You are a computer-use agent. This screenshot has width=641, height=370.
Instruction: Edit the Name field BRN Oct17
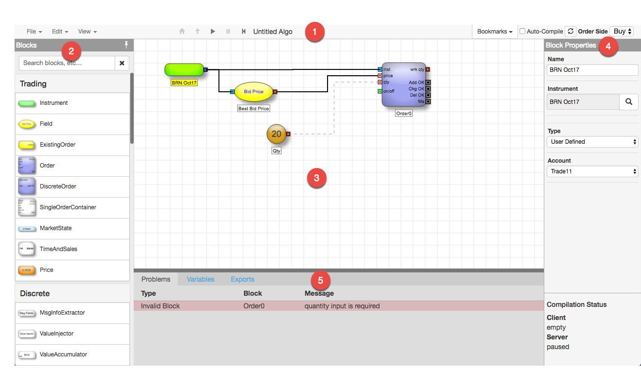[592, 70]
